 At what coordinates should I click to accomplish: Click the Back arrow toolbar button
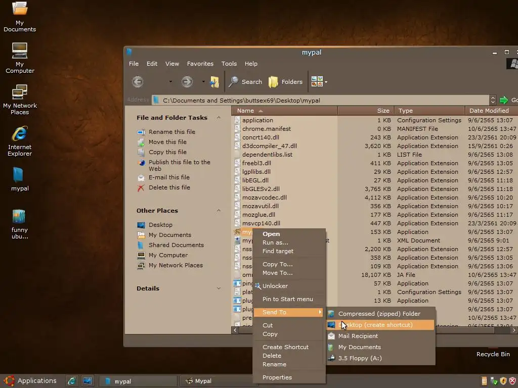click(x=138, y=81)
